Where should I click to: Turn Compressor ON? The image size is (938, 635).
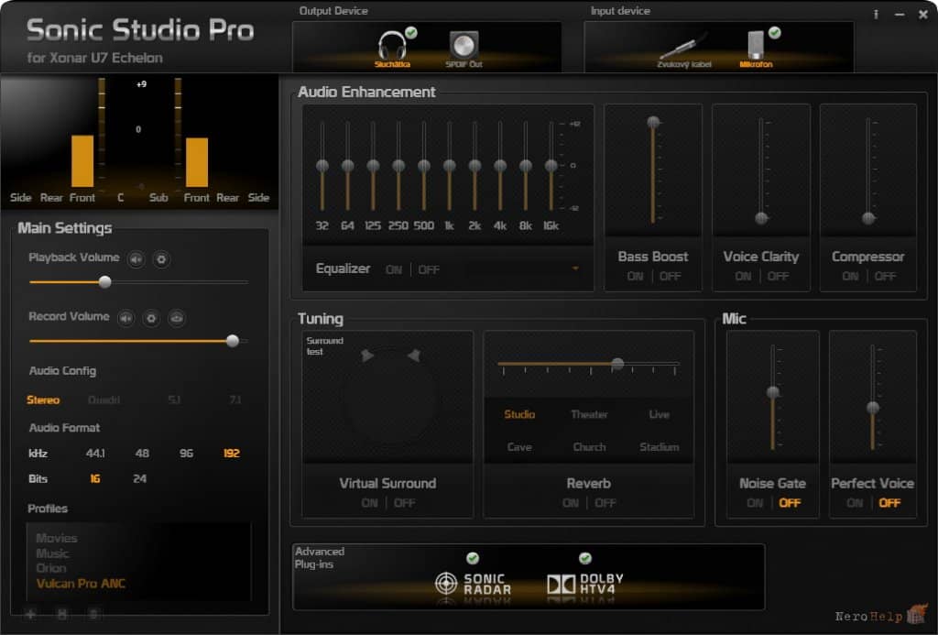click(x=850, y=277)
